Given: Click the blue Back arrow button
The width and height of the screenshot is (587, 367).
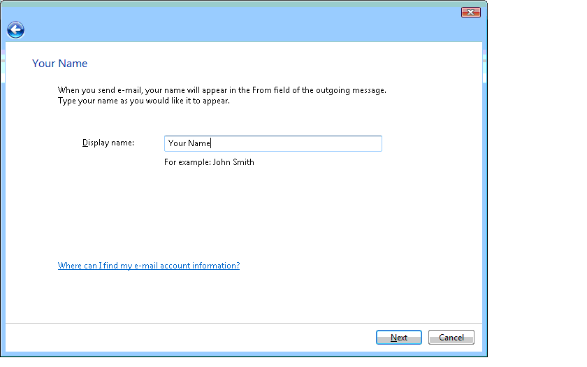Looking at the screenshot, I should click(x=15, y=29).
